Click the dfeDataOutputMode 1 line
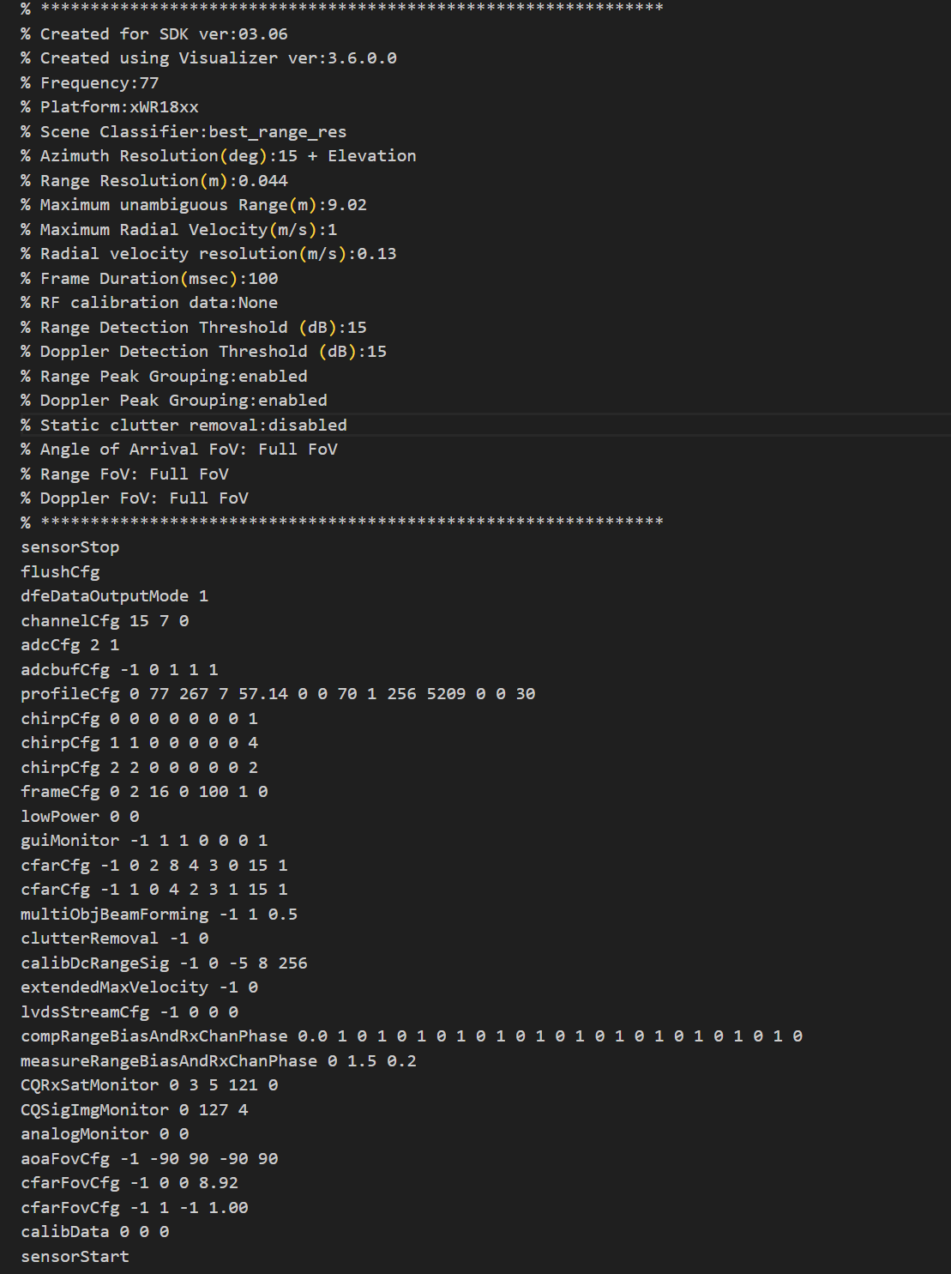Image resolution: width=951 pixels, height=1274 pixels. (114, 596)
